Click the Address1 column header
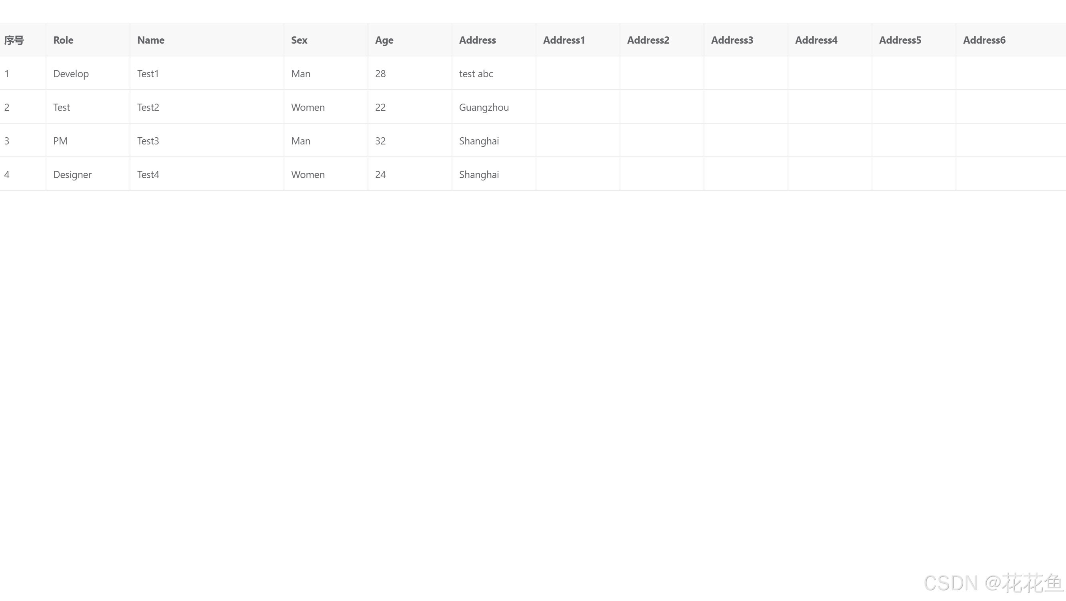Viewport: 1066px width, 601px height. click(564, 40)
